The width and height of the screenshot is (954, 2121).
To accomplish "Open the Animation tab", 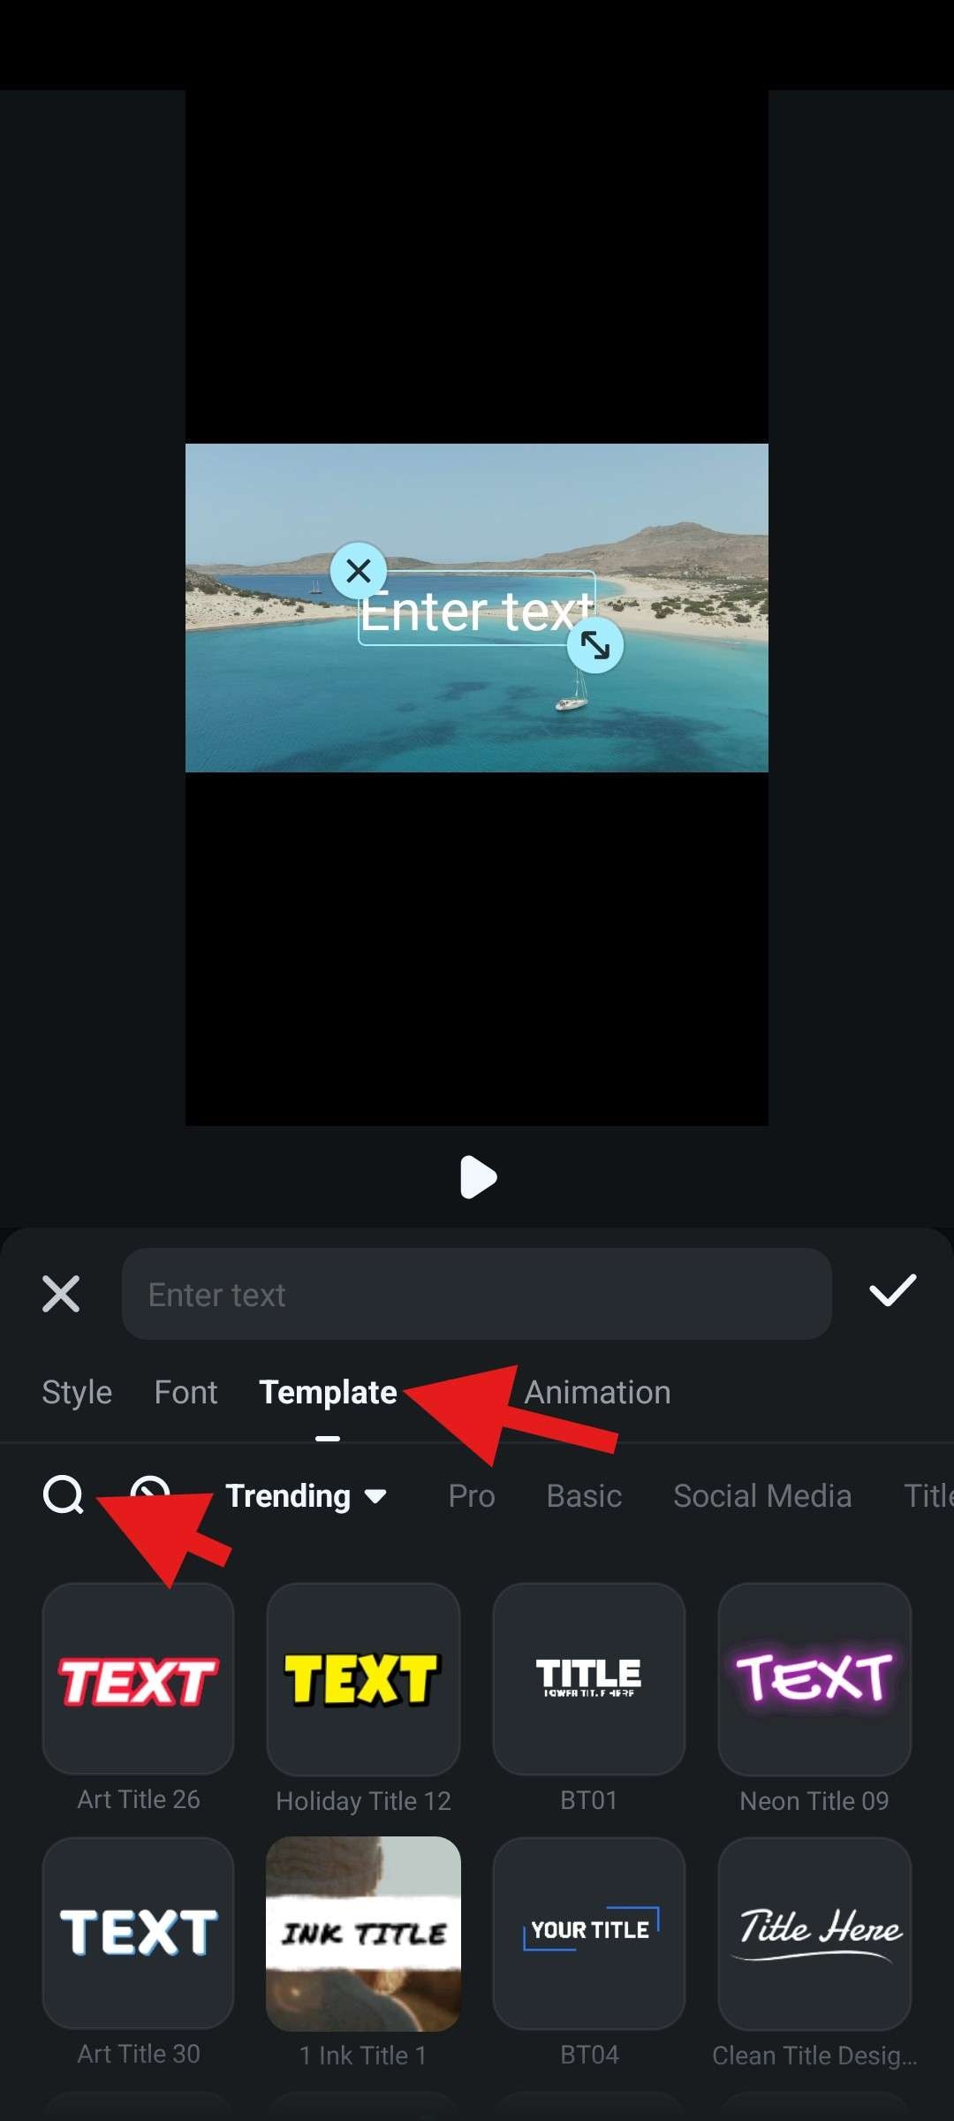I will 598,1393.
